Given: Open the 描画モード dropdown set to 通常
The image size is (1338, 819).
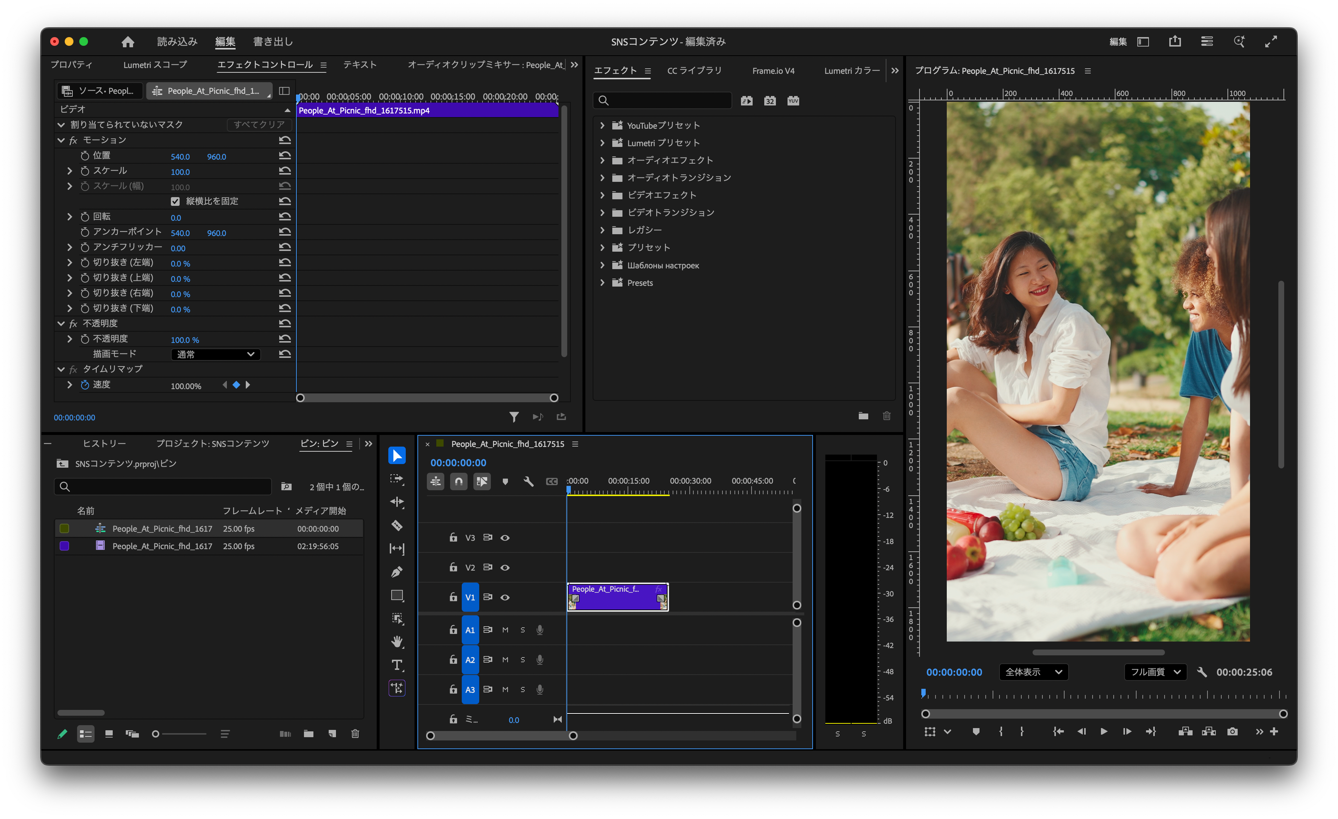Looking at the screenshot, I should coord(216,355).
